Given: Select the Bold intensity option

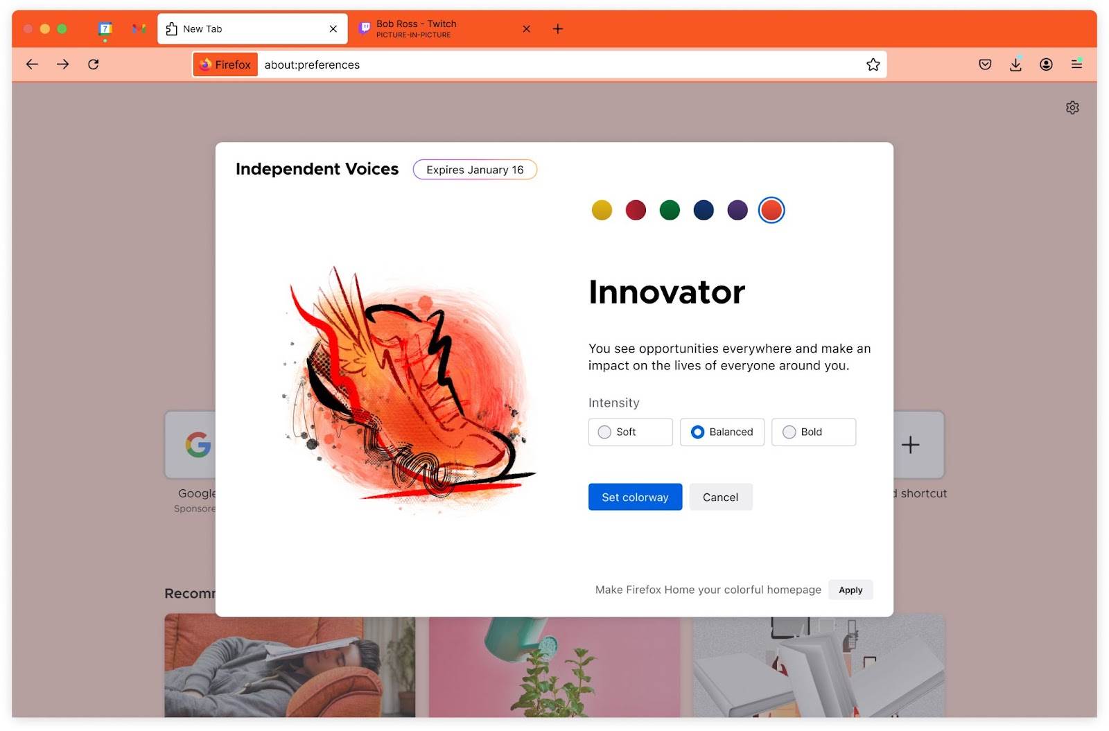Looking at the screenshot, I should (x=813, y=432).
